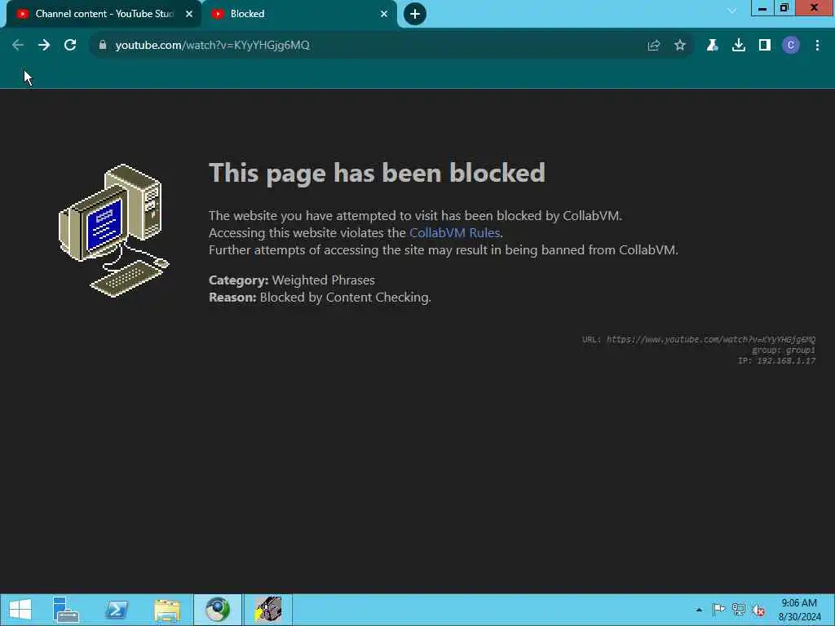The width and height of the screenshot is (835, 626).
Task: Click the 'Weighted Phrases' category text
Action: [x=323, y=280]
